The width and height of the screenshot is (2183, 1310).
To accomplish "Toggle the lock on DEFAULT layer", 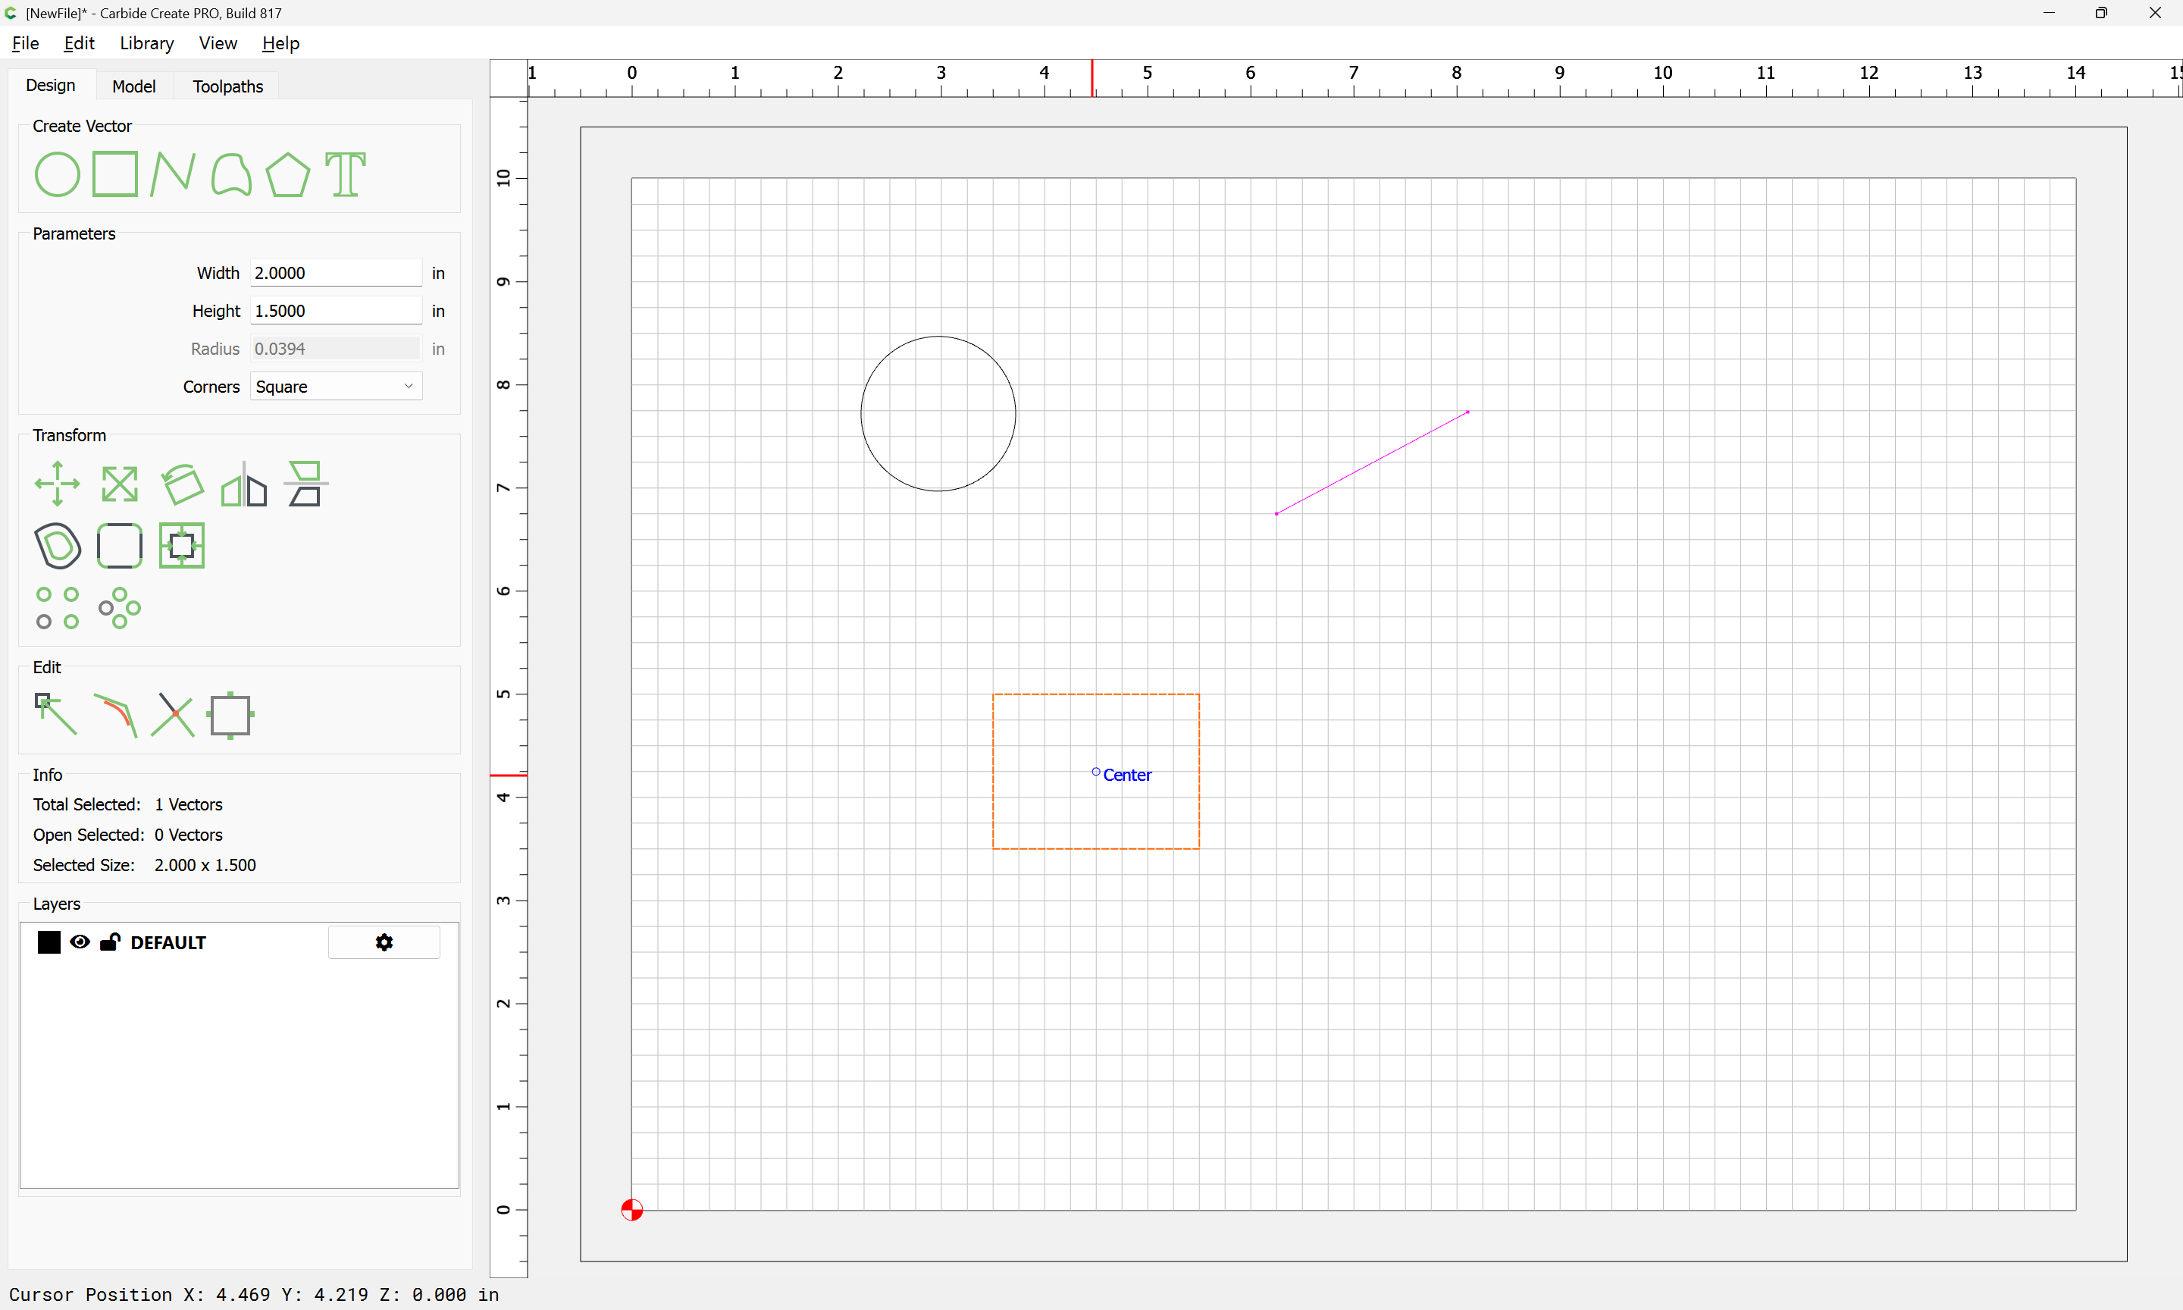I will pos(111,942).
